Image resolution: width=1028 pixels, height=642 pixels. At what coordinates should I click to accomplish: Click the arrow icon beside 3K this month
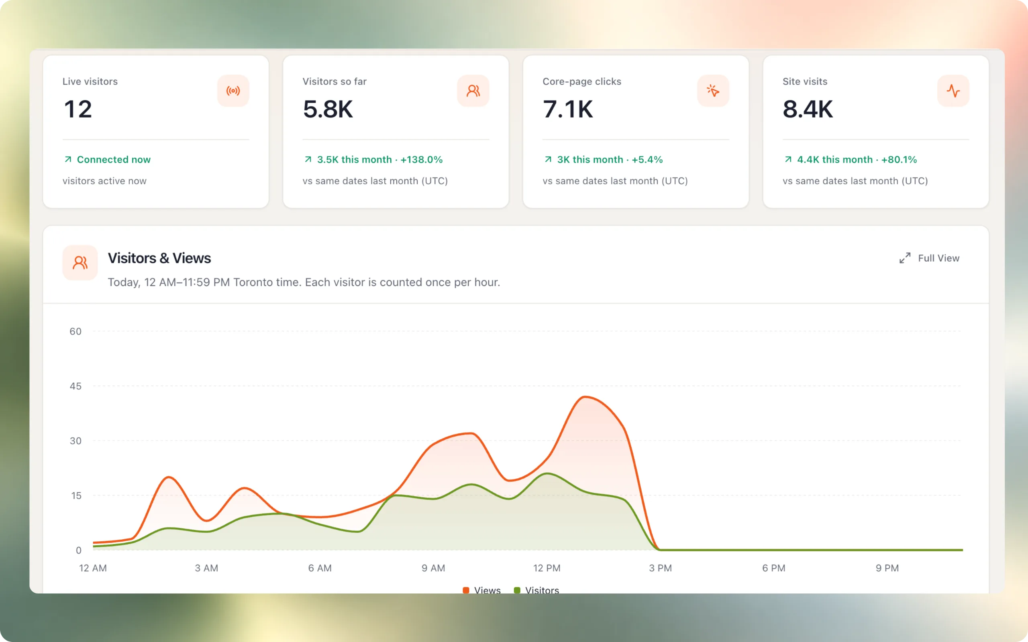point(548,160)
